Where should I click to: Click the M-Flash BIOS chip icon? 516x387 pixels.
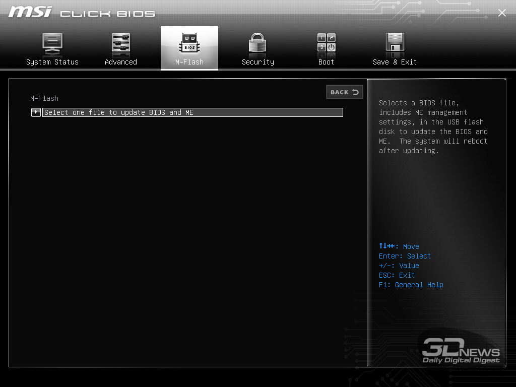(x=189, y=44)
